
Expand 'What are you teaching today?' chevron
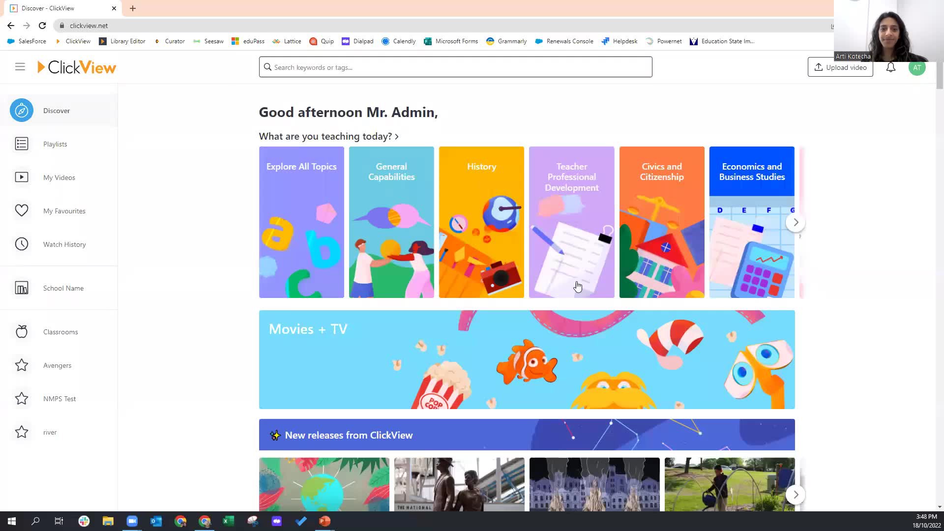(x=397, y=137)
